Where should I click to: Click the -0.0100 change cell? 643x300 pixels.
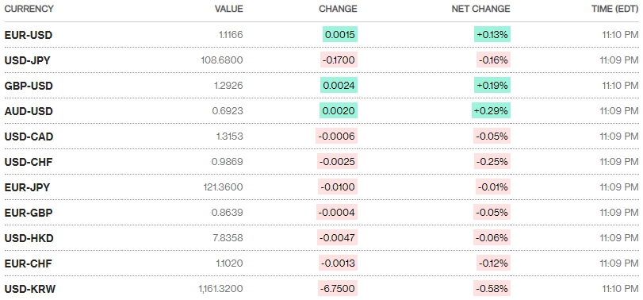coord(338,187)
